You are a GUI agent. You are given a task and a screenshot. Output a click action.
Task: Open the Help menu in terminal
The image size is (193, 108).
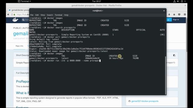66,15
